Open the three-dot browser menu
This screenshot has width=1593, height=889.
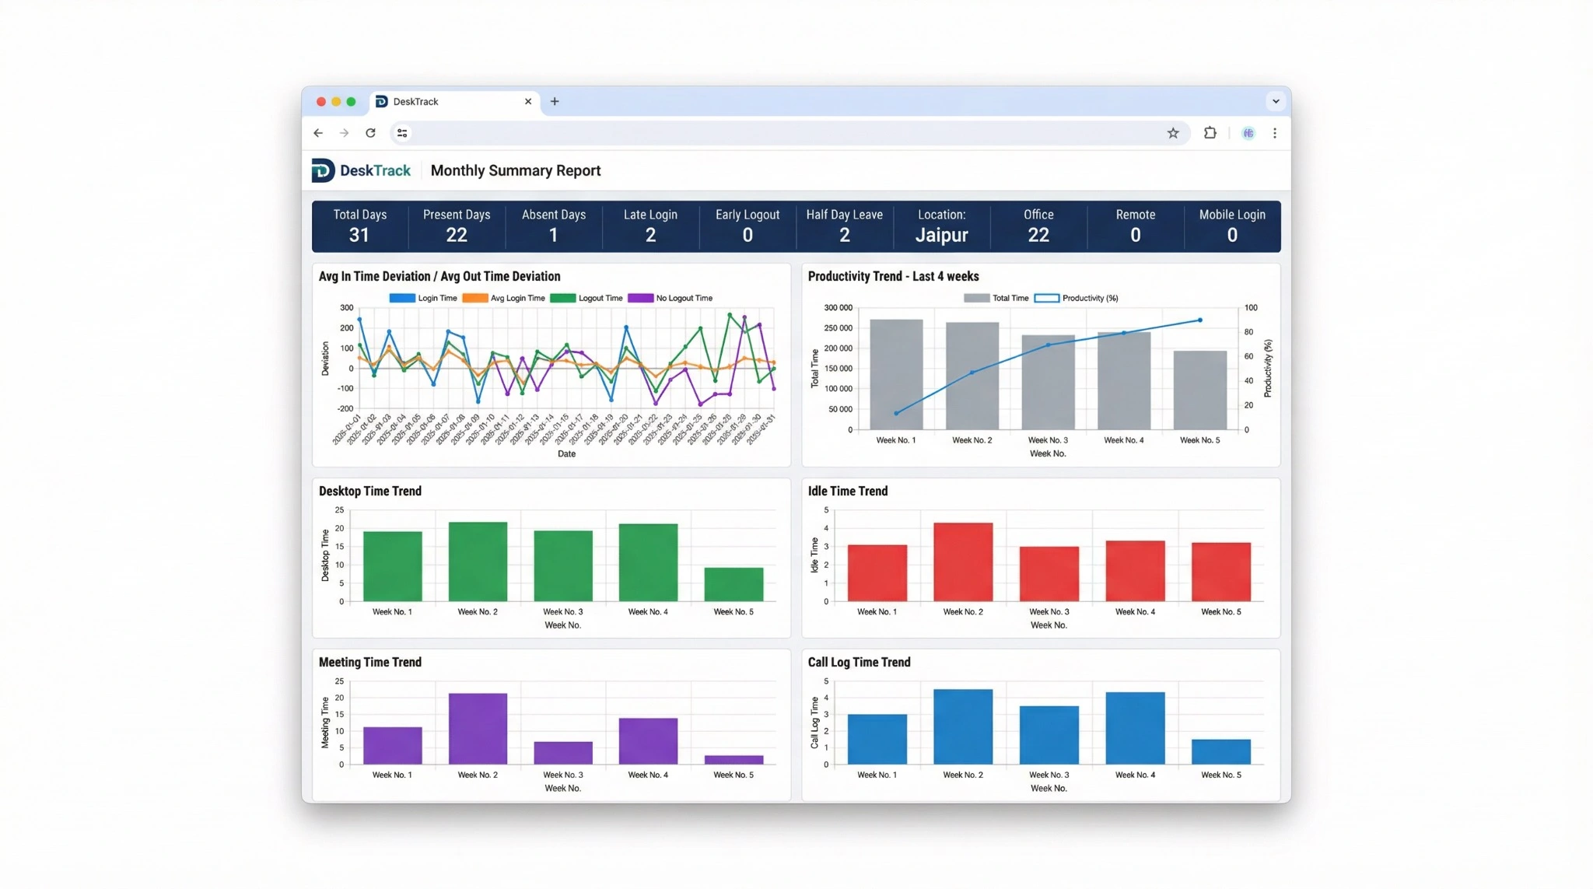pyautogui.click(x=1275, y=132)
